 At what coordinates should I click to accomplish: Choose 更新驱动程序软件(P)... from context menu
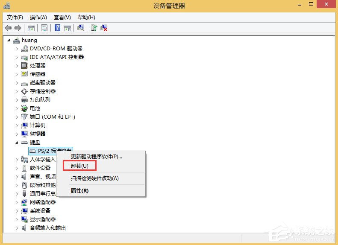coord(101,157)
